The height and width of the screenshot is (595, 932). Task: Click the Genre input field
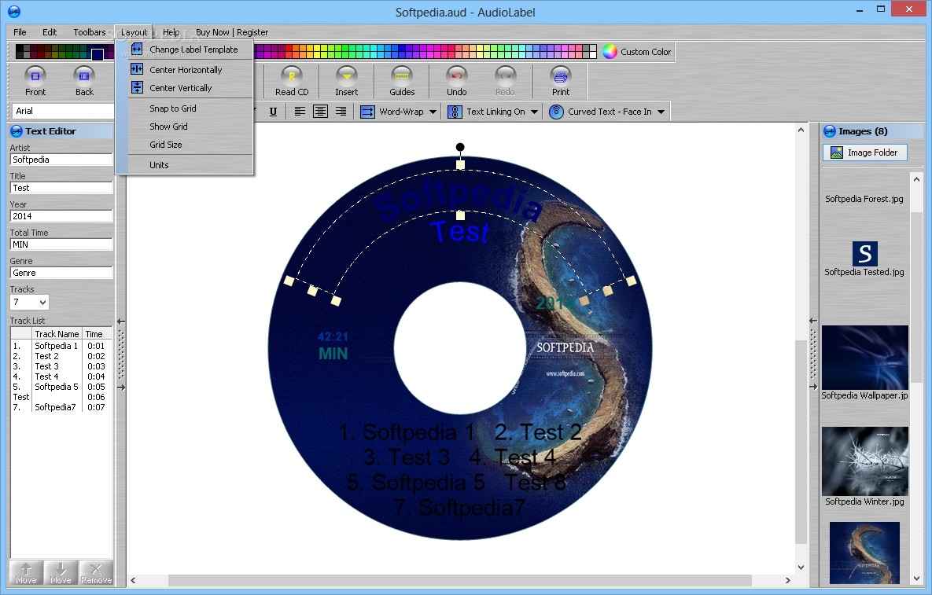(61, 273)
